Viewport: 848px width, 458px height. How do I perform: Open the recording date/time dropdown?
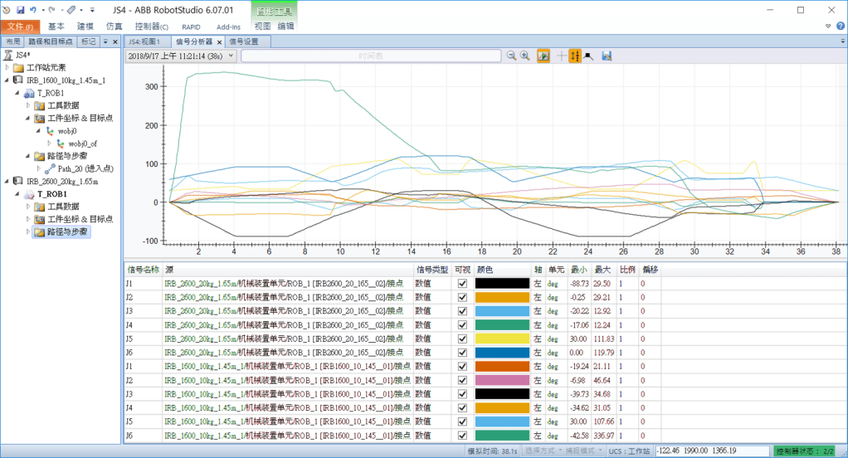click(x=231, y=56)
